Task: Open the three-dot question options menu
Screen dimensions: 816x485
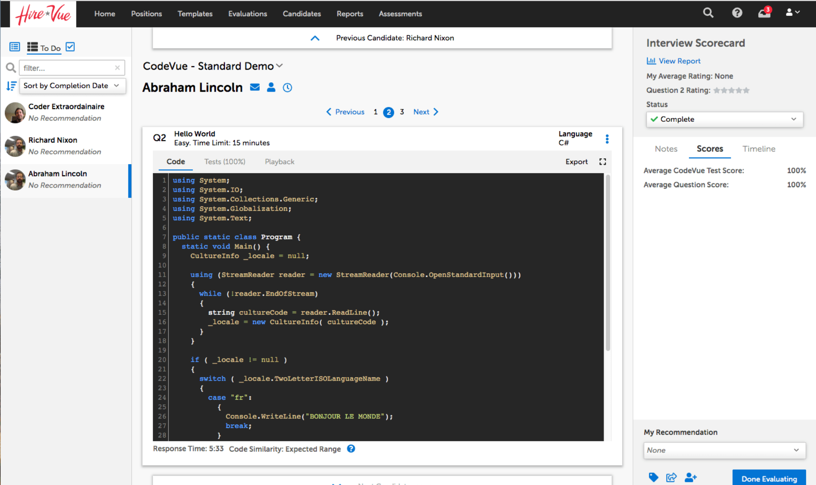Action: (x=607, y=139)
